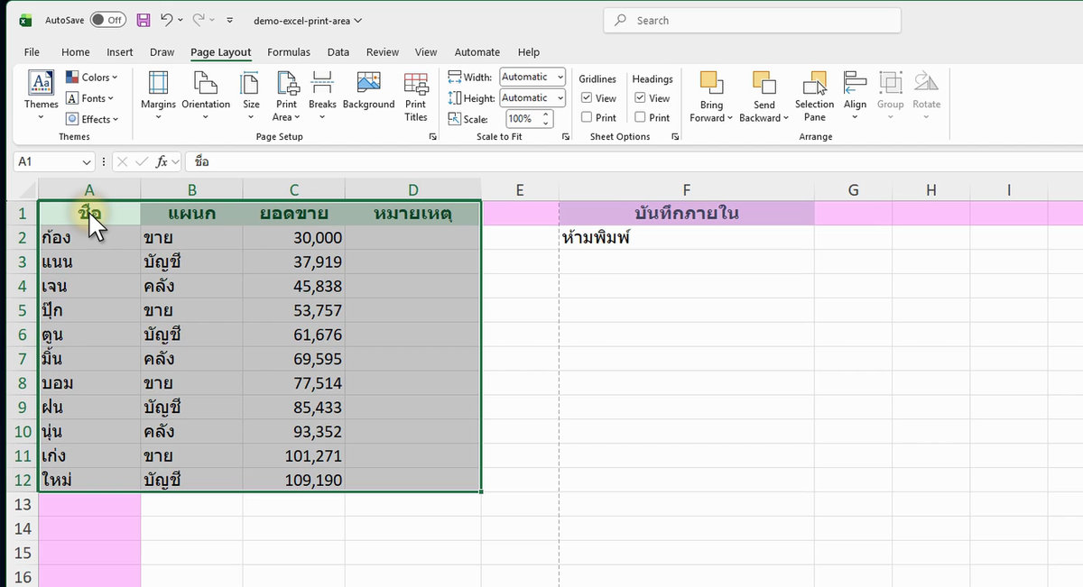The image size is (1083, 587).
Task: Uncheck Headings View checkbox
Action: pos(640,98)
